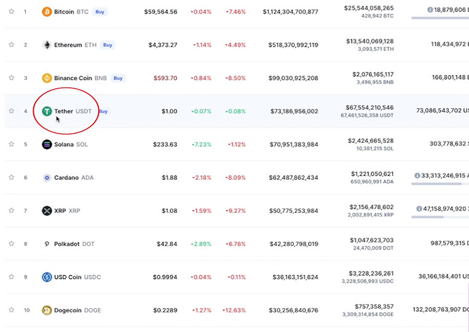This screenshot has height=332, width=469.
Task: Star Ethereum to add to watchlist
Action: click(x=11, y=45)
